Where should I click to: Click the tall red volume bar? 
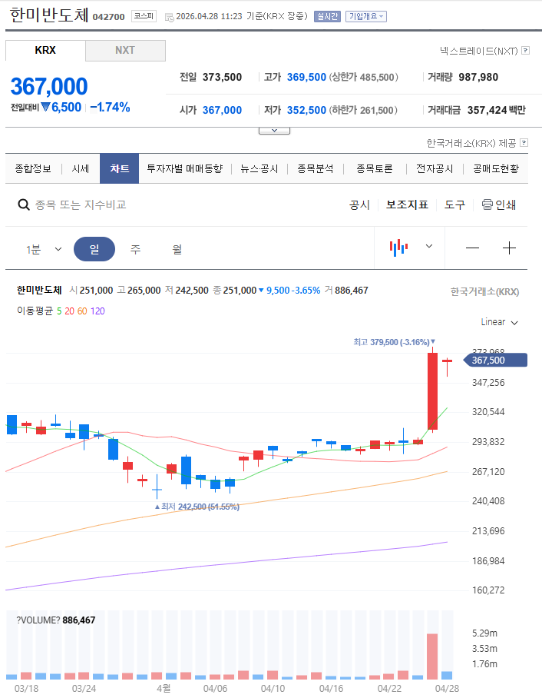tap(432, 656)
